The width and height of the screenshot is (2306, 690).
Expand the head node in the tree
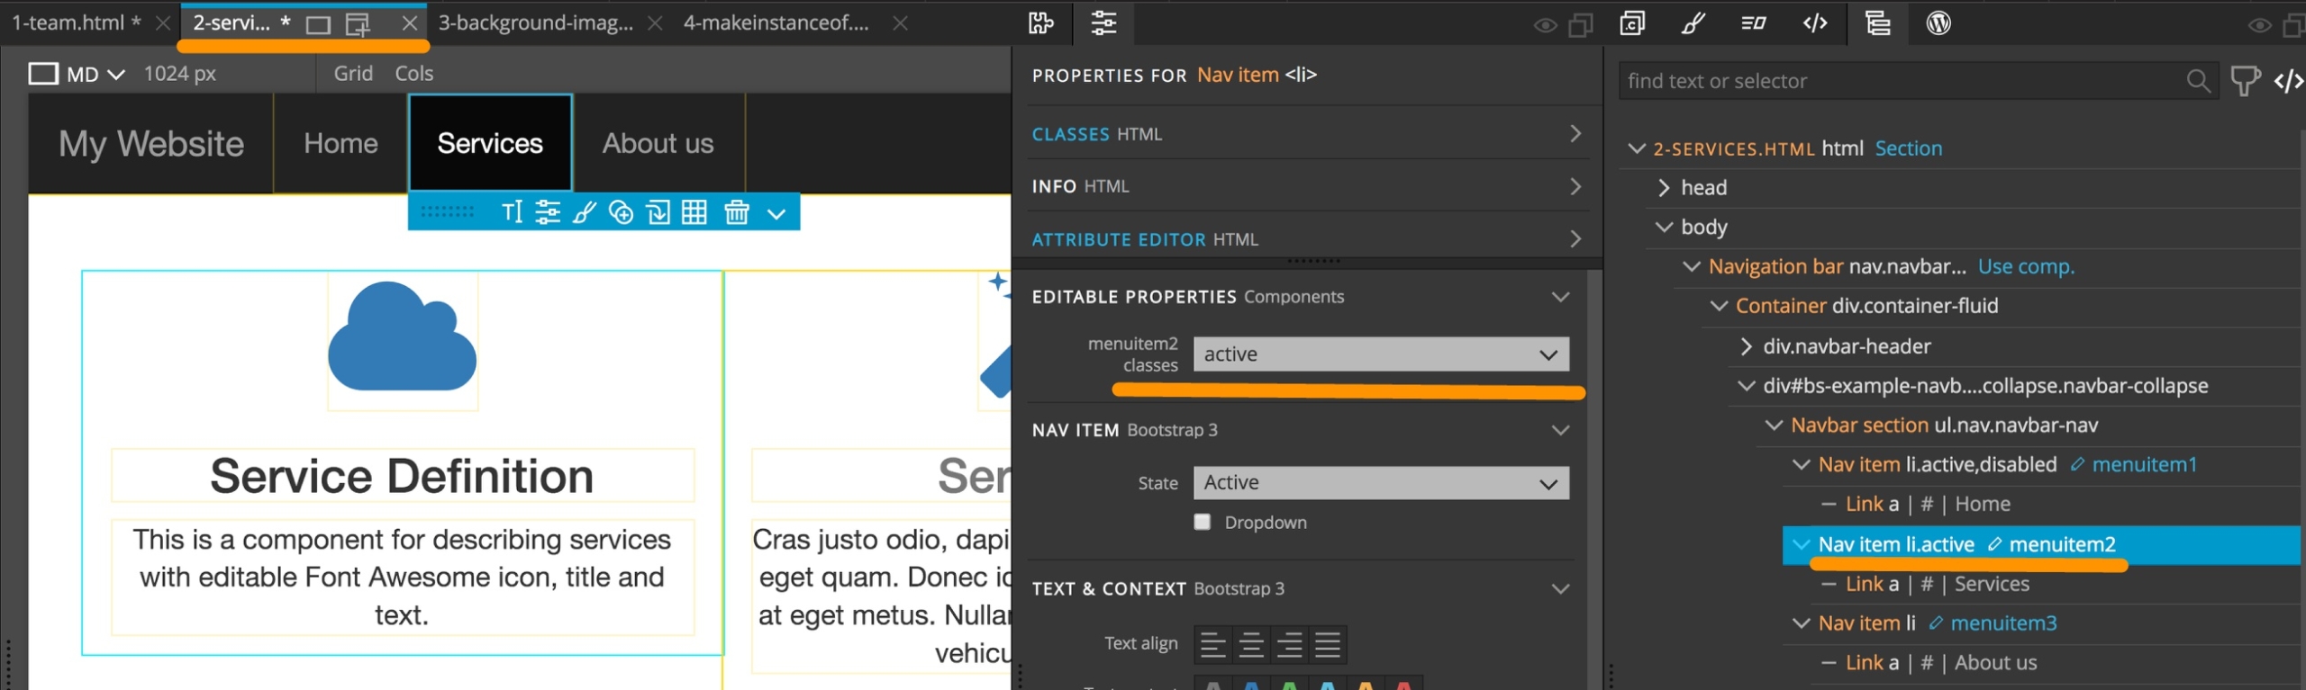pos(1664,187)
